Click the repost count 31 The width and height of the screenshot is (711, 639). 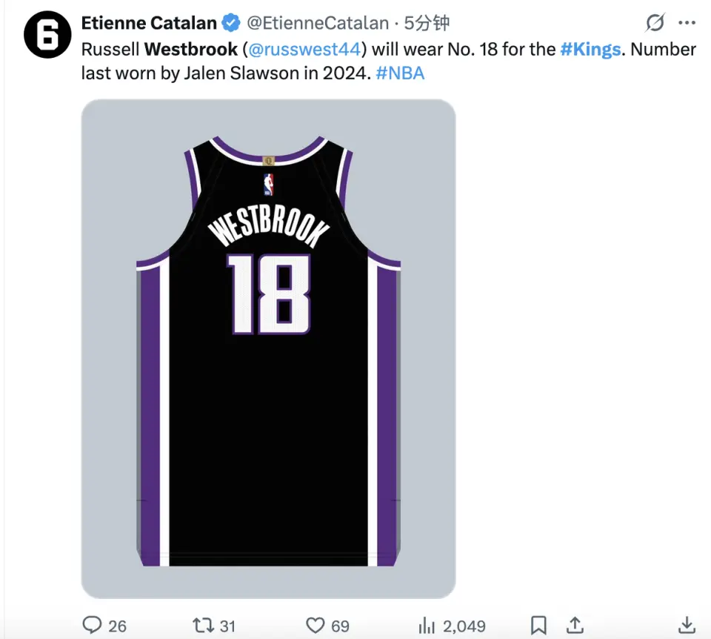(x=227, y=626)
